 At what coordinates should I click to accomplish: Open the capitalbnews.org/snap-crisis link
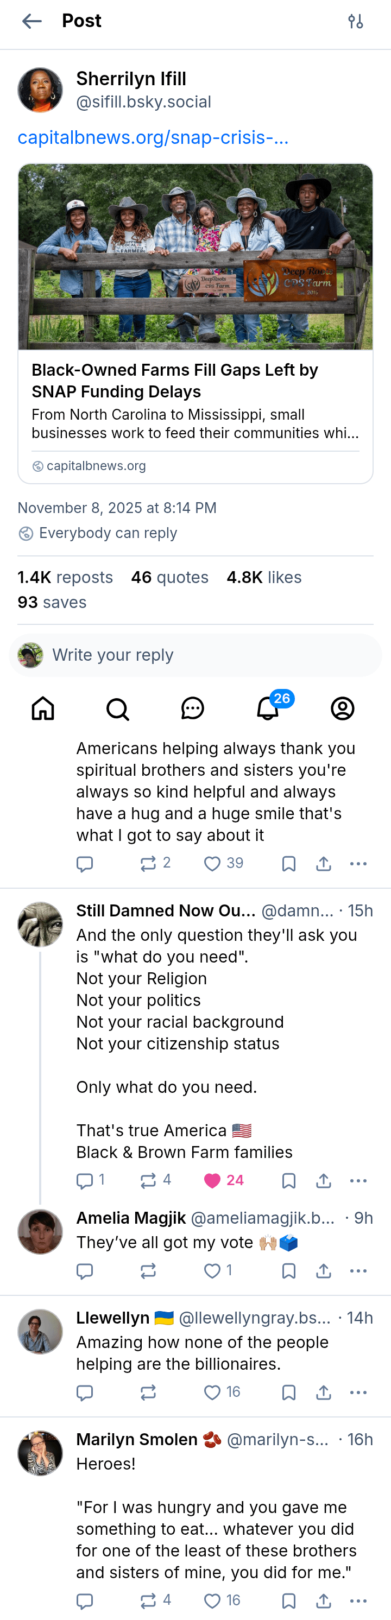tap(153, 137)
